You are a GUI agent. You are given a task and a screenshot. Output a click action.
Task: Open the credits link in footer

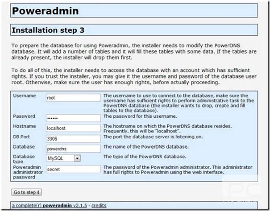[99, 206]
